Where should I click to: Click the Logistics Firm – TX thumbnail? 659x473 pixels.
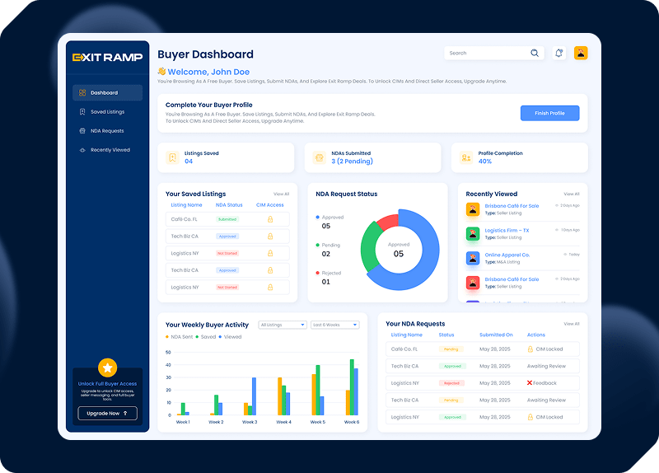[x=473, y=234]
